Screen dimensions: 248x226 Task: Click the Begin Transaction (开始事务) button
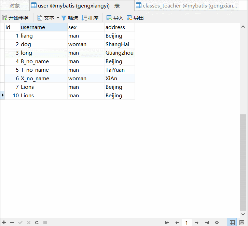(x=15, y=18)
